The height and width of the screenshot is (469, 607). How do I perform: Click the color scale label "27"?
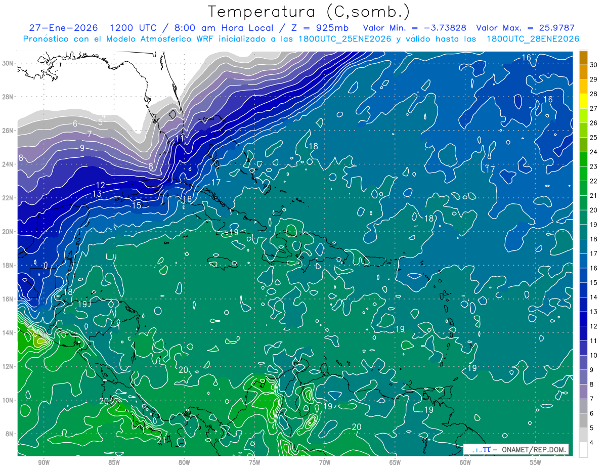click(x=594, y=108)
